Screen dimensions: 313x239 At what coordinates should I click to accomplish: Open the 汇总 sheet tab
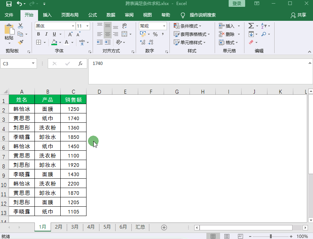tap(140, 227)
